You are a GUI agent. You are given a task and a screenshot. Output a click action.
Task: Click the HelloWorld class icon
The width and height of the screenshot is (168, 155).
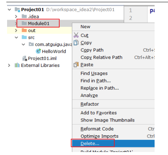click(38, 51)
